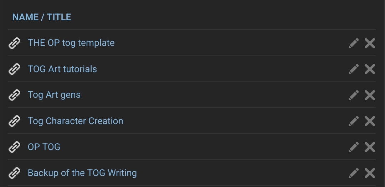Remove the TOG Art tutorials entry
Viewport: 385px width, 187px height.
[x=370, y=69]
